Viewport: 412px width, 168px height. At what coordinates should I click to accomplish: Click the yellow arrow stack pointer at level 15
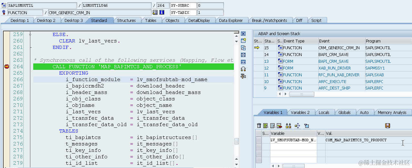[257, 48]
